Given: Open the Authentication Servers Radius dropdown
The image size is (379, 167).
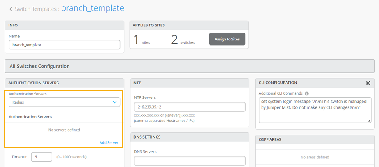Looking at the screenshot, I should pyautogui.click(x=64, y=102).
